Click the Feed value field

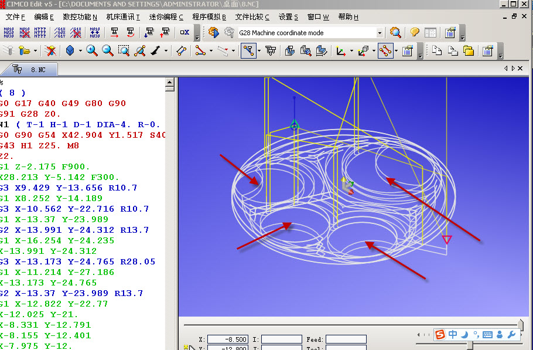coord(346,339)
